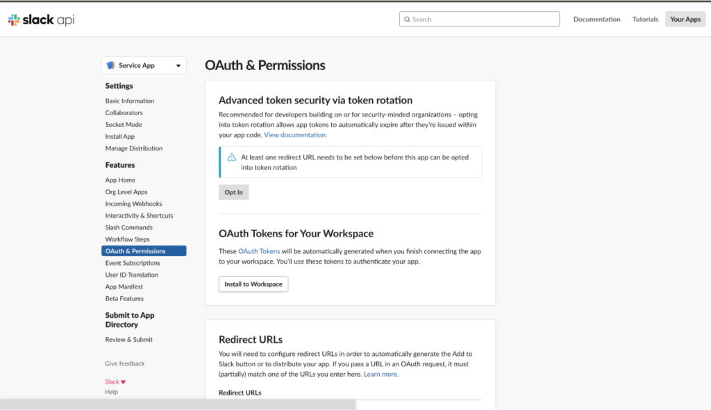The height and width of the screenshot is (410, 711).
Task: Open the Documentation menu
Action: 596,19
